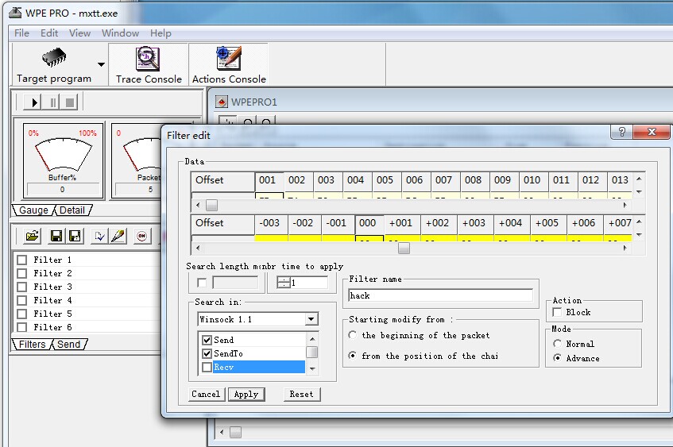Switch to the Send tab
This screenshot has height=447, width=673.
coord(68,345)
